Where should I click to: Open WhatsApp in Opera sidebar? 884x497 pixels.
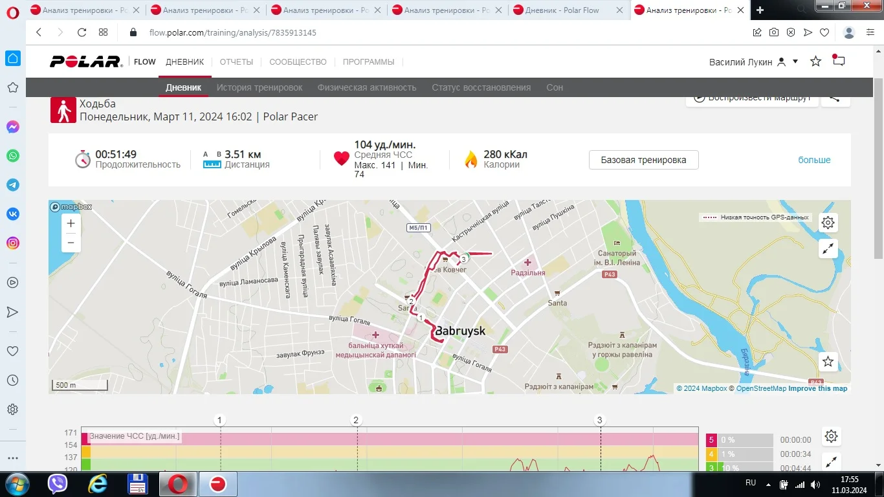click(12, 156)
